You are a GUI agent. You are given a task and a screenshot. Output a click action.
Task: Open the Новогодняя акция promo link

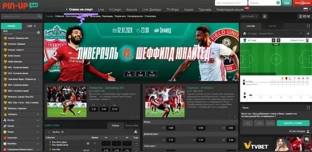230,10
